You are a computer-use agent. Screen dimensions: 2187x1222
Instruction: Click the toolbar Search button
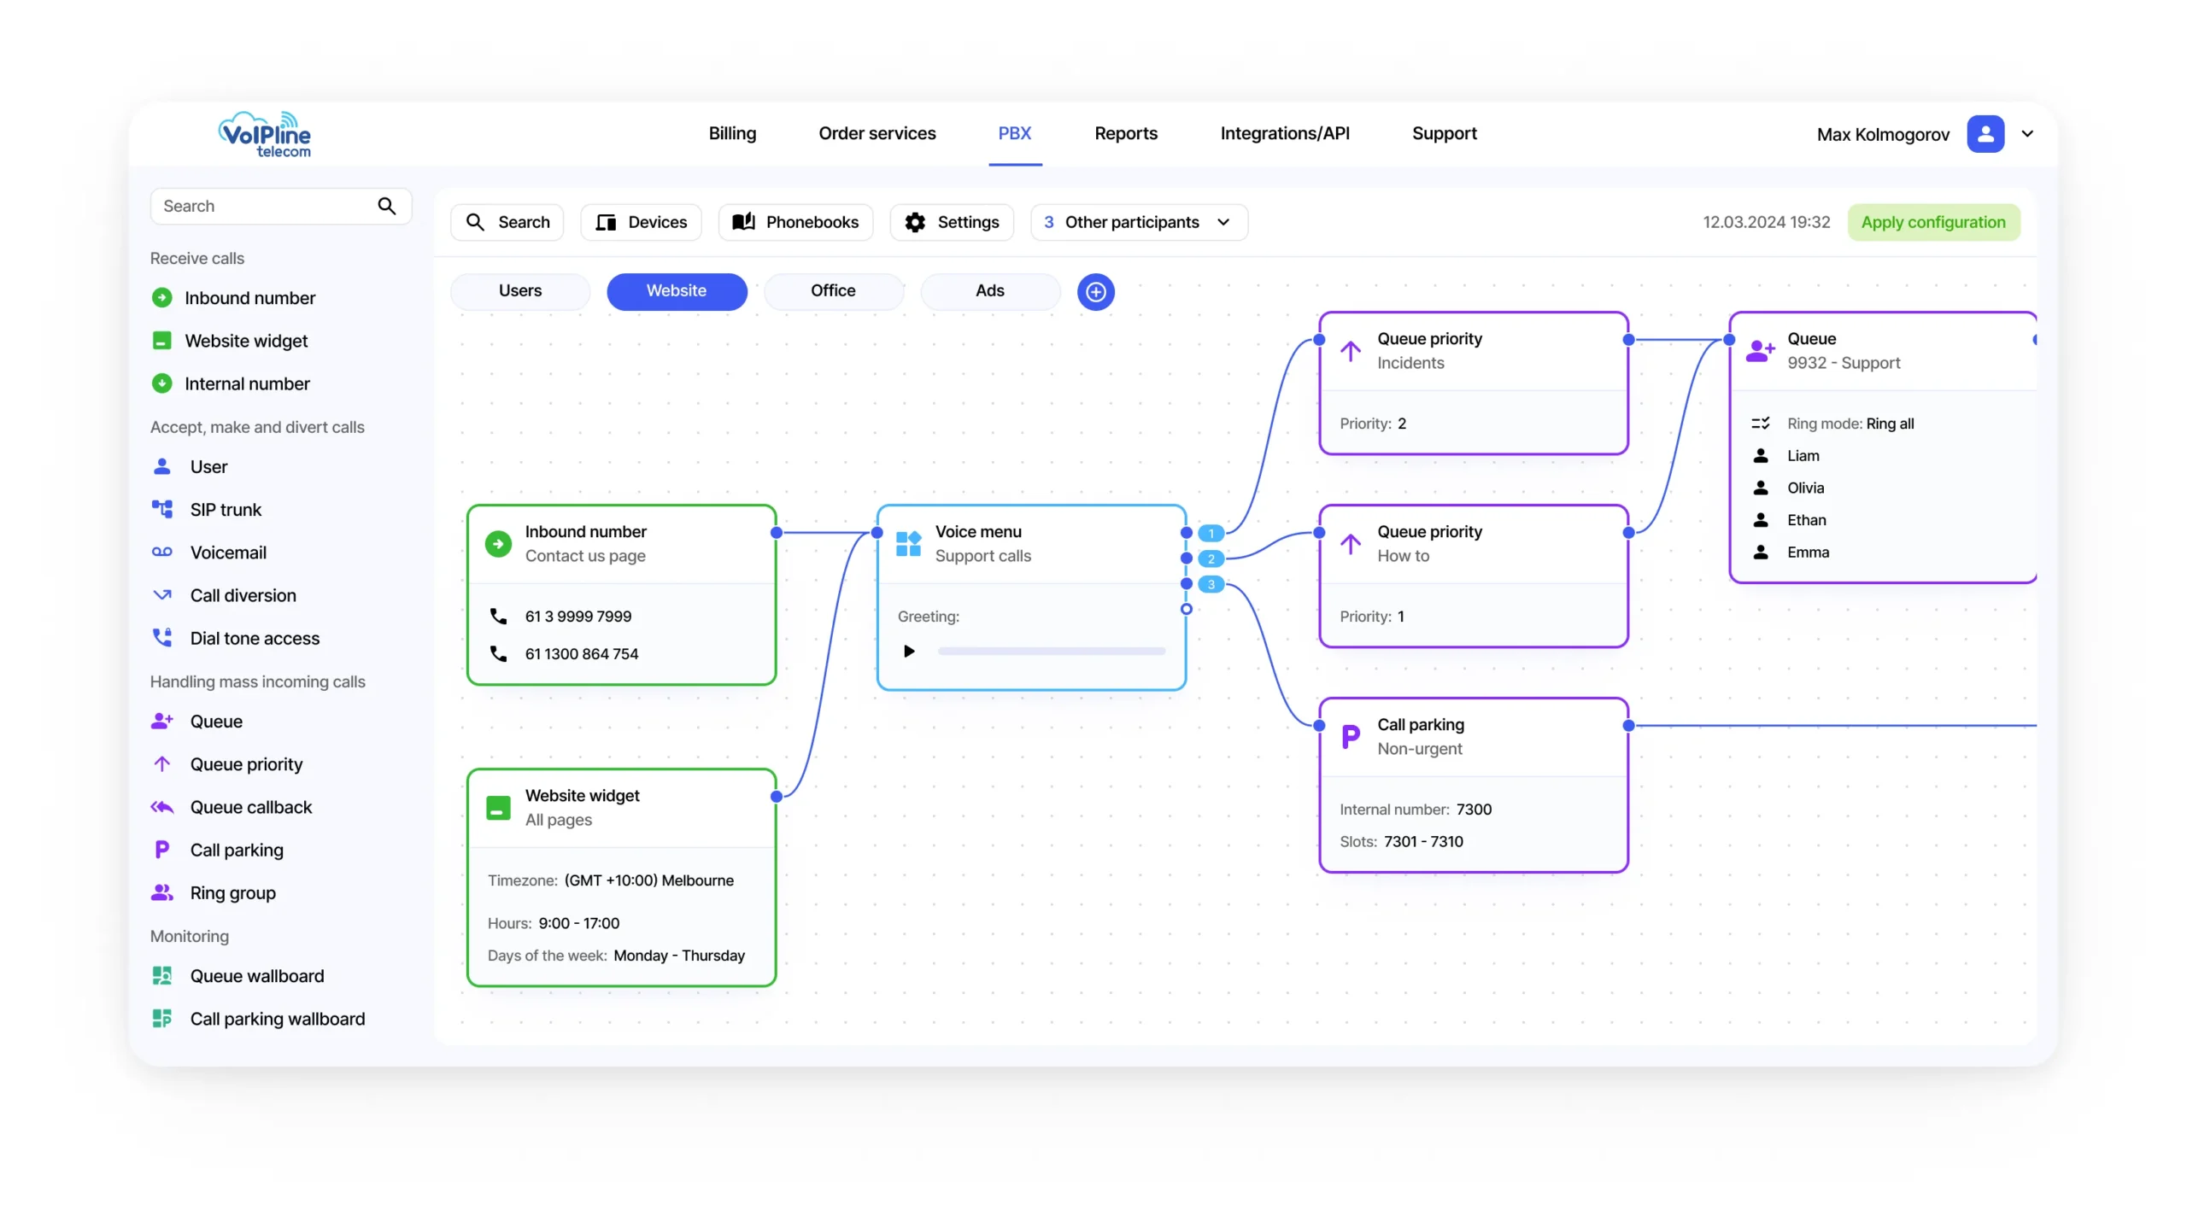(x=507, y=222)
